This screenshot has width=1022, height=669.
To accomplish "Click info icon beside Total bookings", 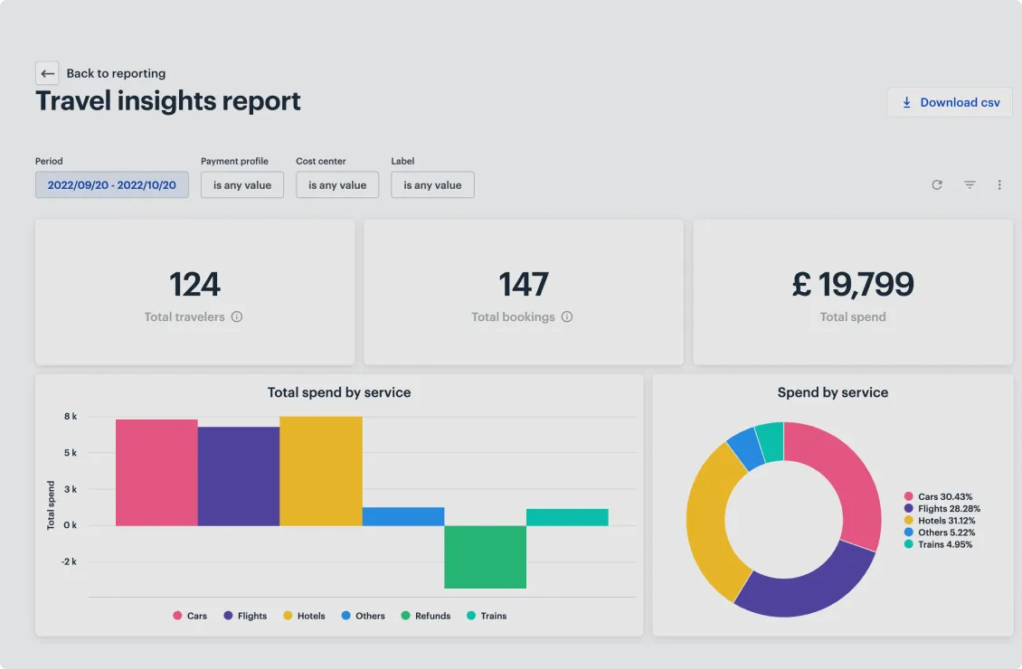I will coord(567,316).
